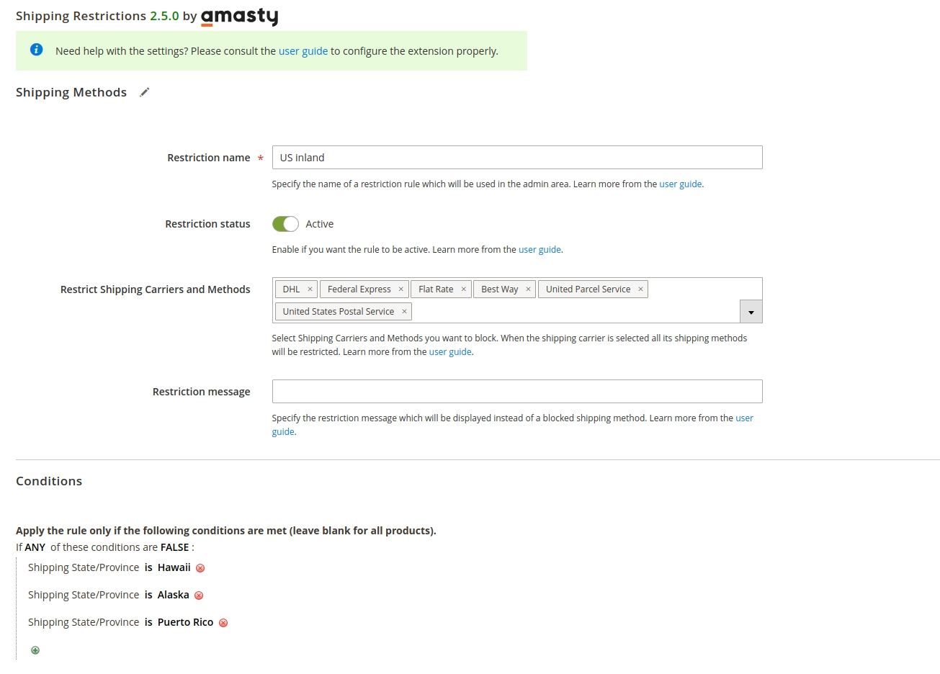This screenshot has height=674, width=940.
Task: Remove the DHL carrier tag
Action: pyautogui.click(x=310, y=289)
